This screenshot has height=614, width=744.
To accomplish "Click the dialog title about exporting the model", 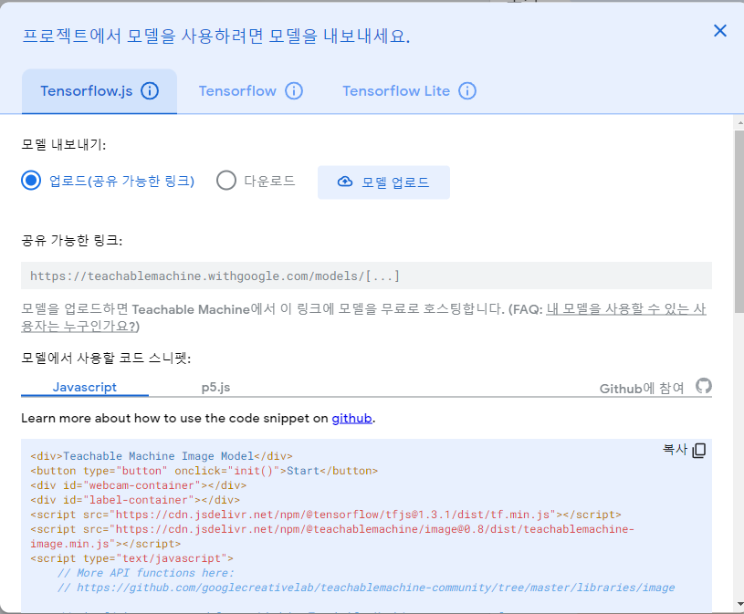I will [216, 36].
